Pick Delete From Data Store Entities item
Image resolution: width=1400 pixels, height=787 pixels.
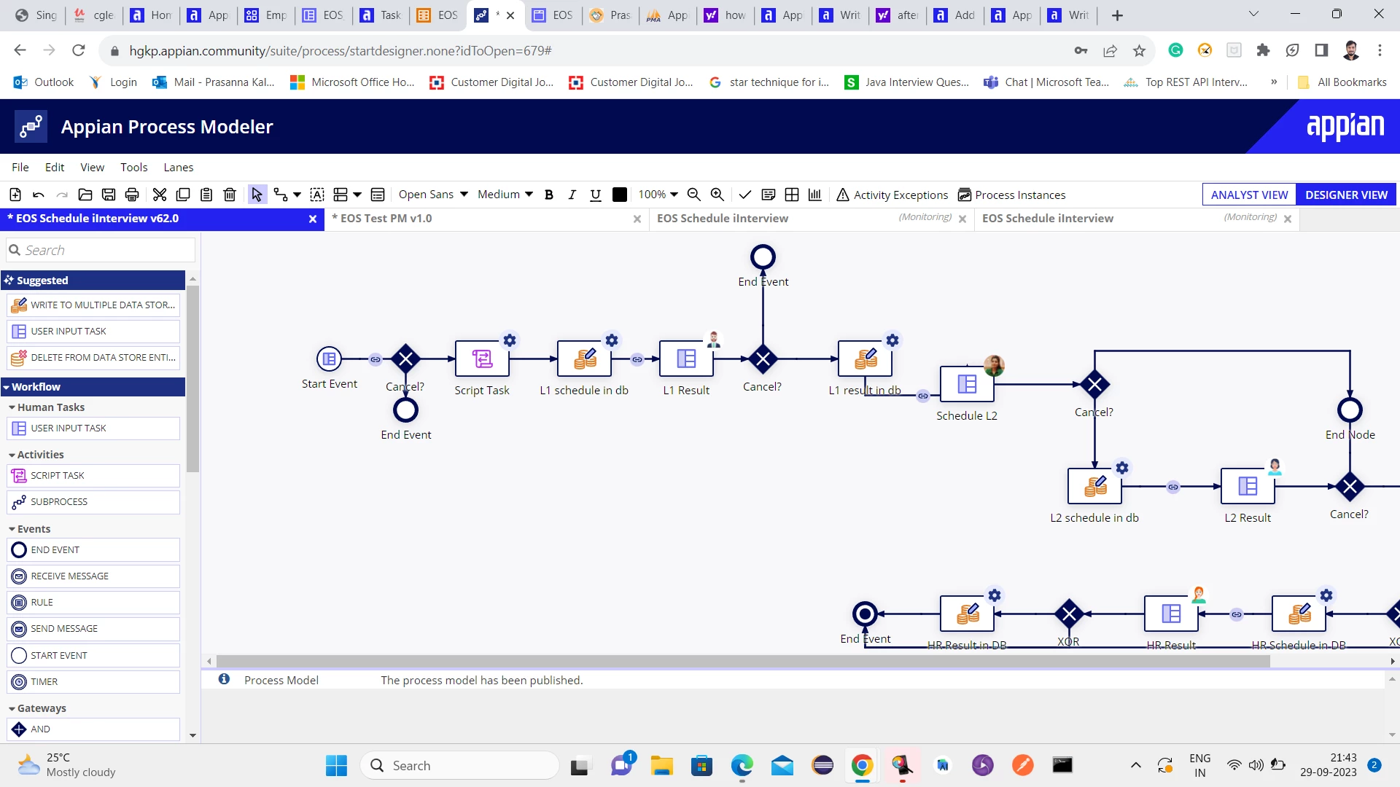[x=93, y=358]
